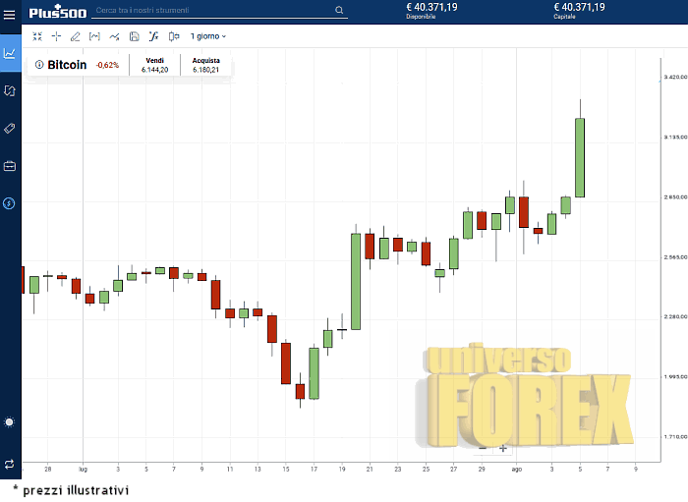
Task: Zoom in chart with plus button
Action: [x=502, y=448]
